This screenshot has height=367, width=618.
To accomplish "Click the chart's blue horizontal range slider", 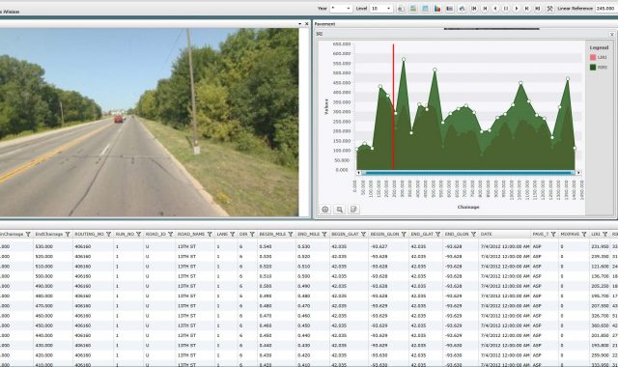I will (467, 173).
